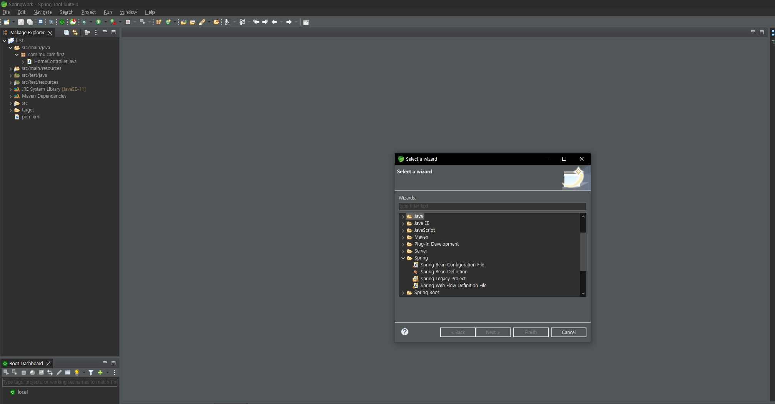Viewport: 775px width, 404px height.
Task: Click the Debug bug toolbar icon
Action: point(84,22)
